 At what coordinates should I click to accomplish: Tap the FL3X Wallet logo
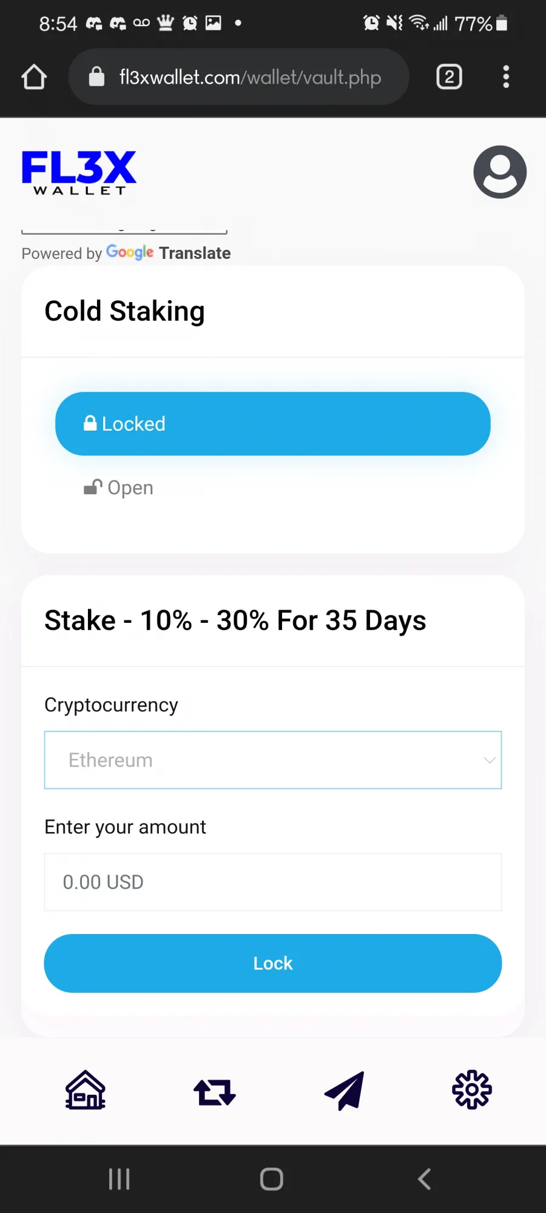[79, 172]
